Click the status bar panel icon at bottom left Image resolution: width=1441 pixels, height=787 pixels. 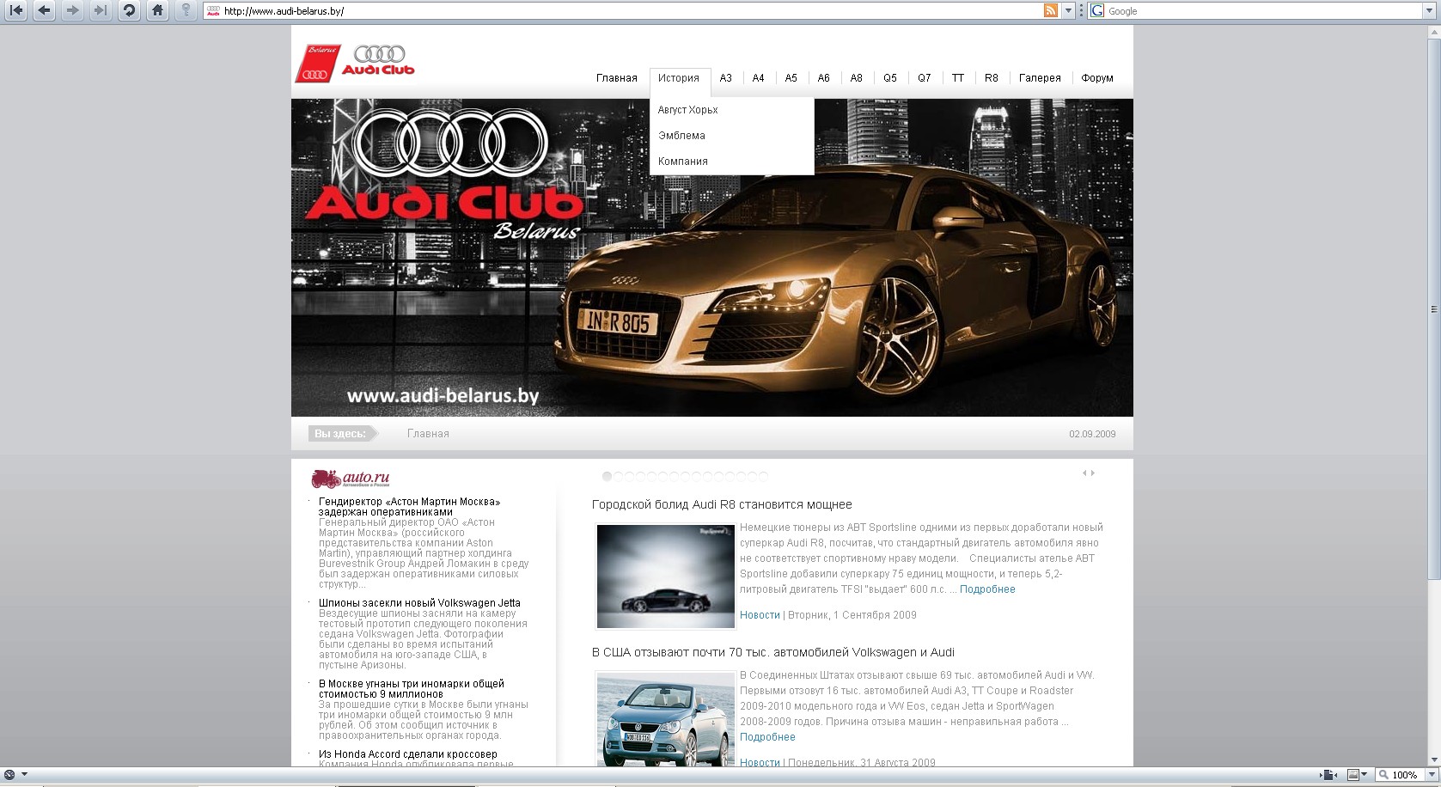point(9,774)
